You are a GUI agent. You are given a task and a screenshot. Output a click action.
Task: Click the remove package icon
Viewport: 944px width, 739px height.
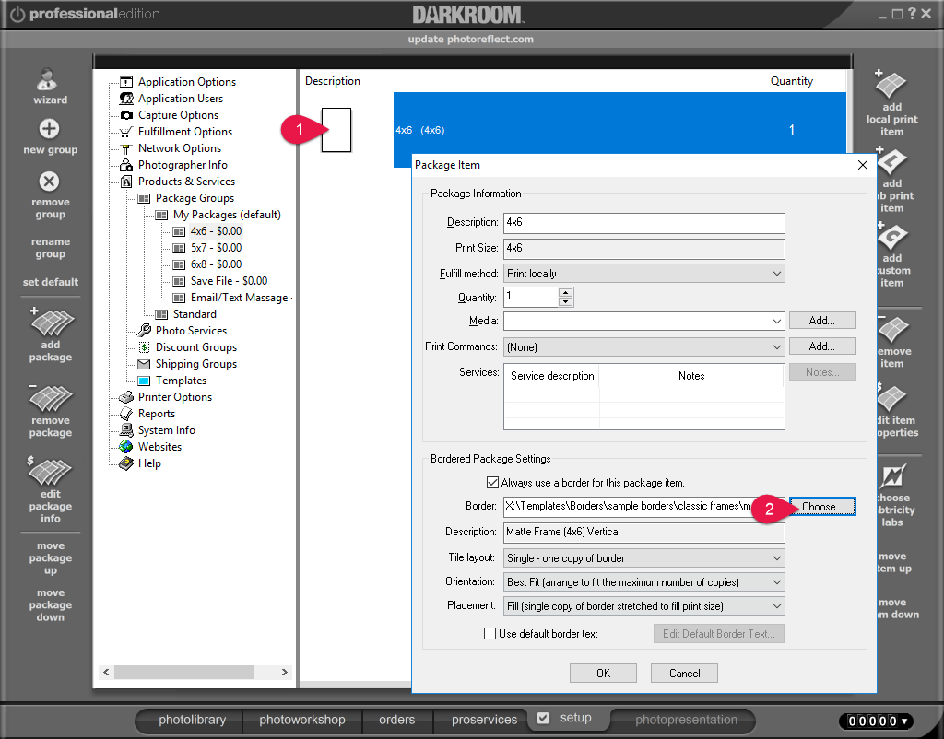click(x=51, y=398)
